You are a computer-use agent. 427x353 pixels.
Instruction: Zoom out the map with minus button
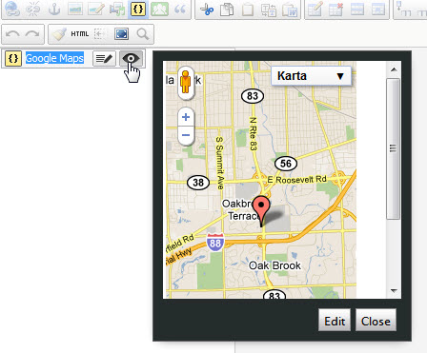pyautogui.click(x=186, y=136)
